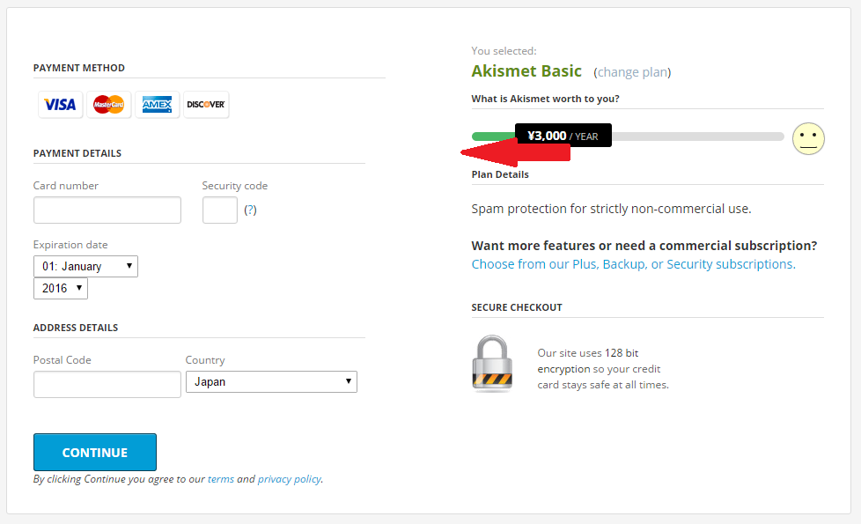The image size is (861, 524).
Task: Open the expiration month dropdown
Action: point(85,266)
